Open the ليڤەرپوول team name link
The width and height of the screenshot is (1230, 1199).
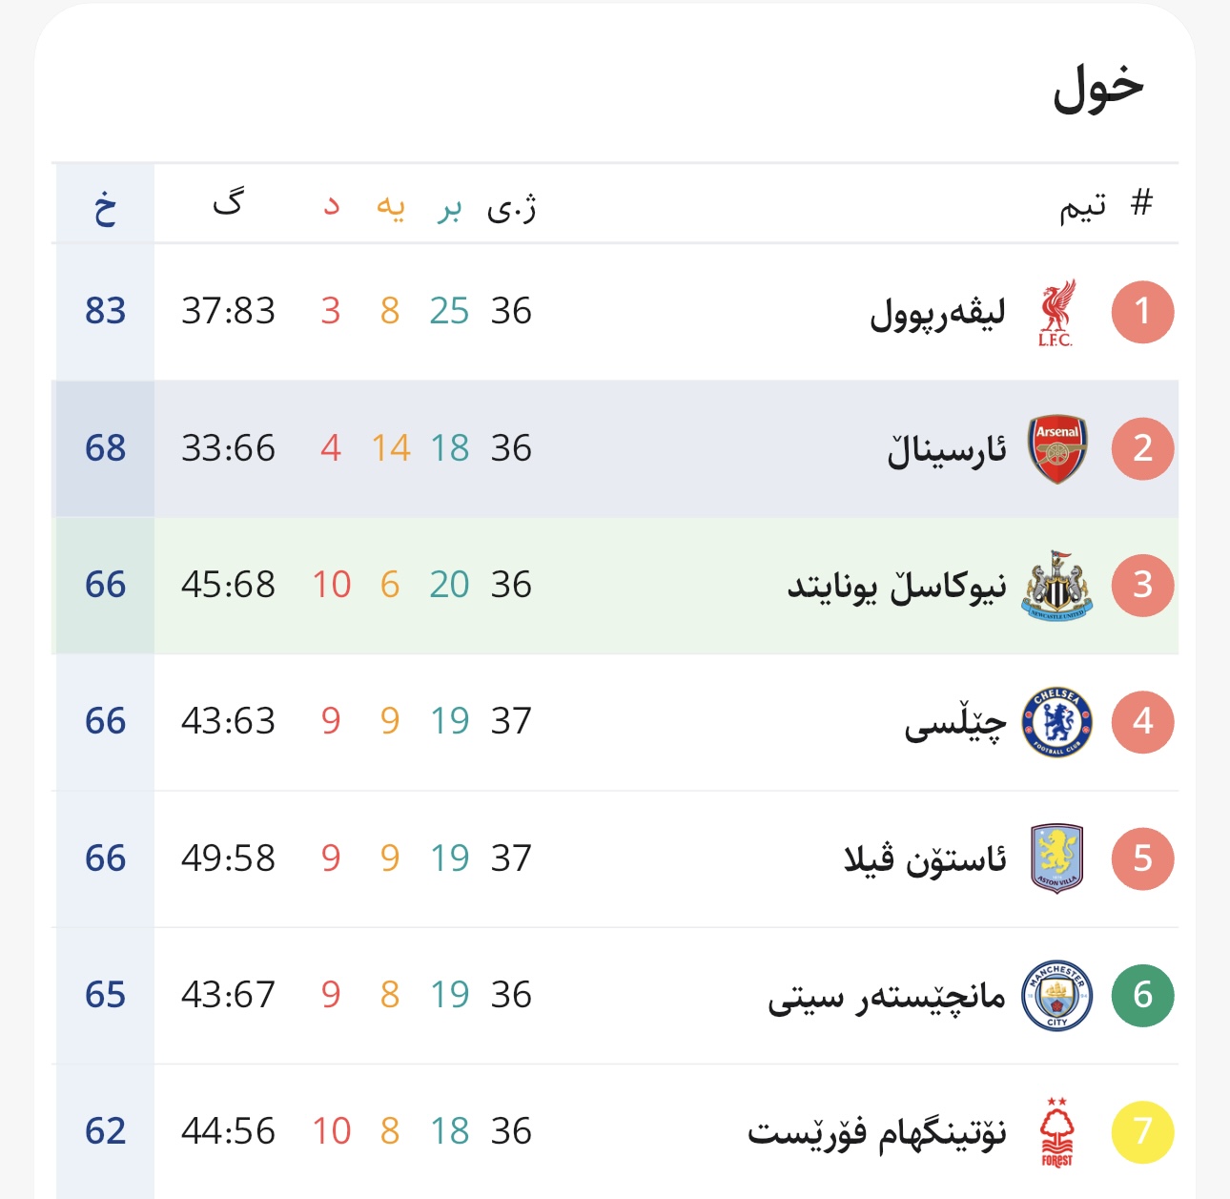pos(938,313)
